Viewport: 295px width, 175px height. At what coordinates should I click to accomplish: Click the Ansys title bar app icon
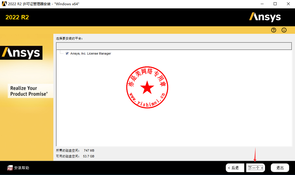[4, 4]
